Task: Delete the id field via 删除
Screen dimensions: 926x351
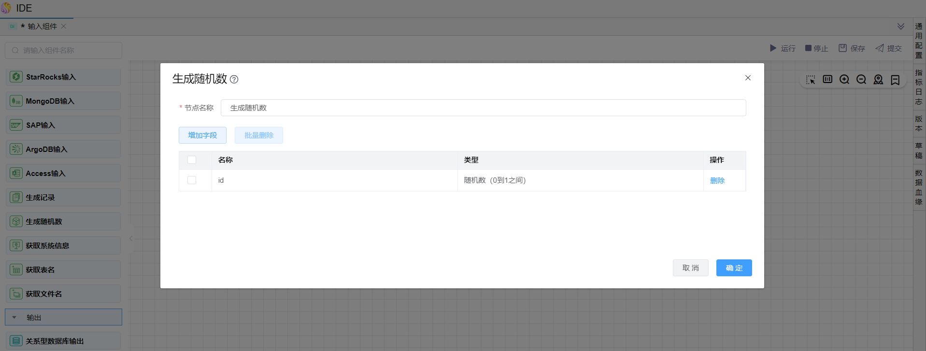Action: [x=717, y=180]
